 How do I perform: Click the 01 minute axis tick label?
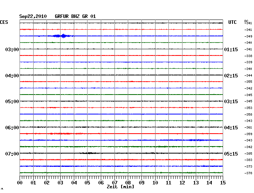point(33,183)
